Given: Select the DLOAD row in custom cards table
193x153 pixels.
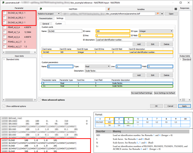Looking at the screenshot, I should click(107, 52).
